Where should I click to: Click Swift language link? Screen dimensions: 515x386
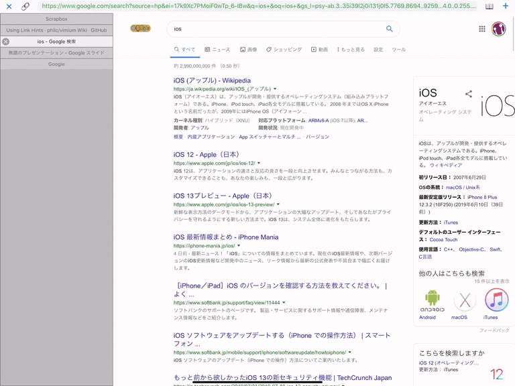[496, 249]
